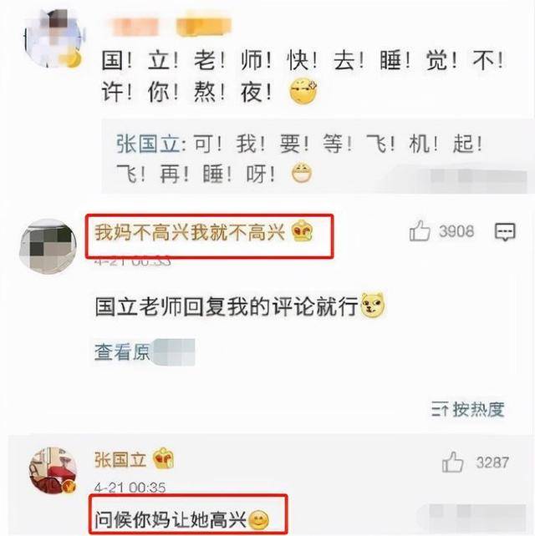Click the comment text 国立老师回复我的评论就行
Viewport: 535px width, 536px height.
(x=227, y=306)
